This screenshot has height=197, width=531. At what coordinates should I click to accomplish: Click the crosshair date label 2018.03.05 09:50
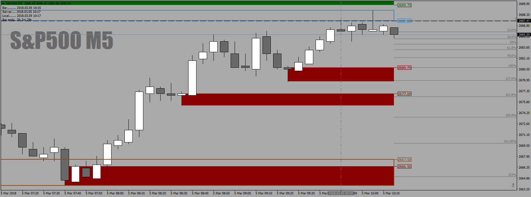(x=341, y=193)
